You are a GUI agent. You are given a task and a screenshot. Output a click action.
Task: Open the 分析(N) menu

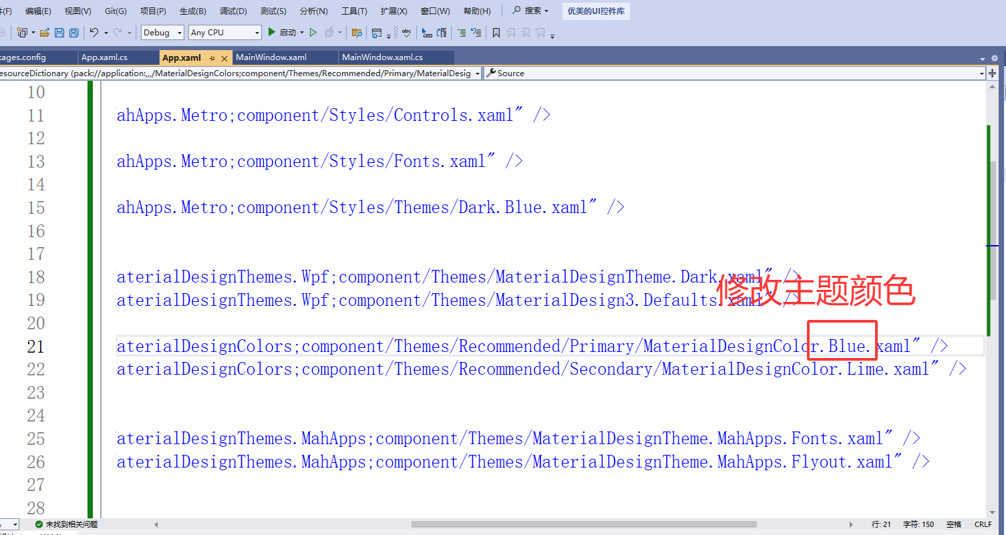314,11
